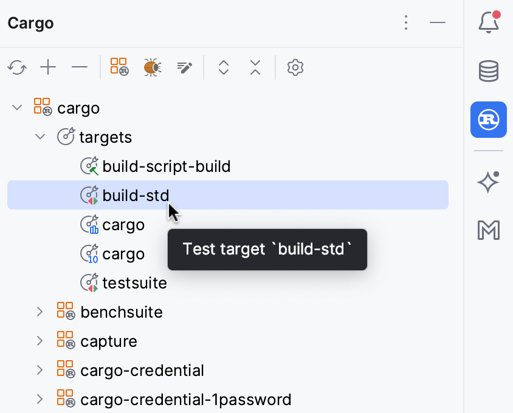This screenshot has width=513, height=413.
Task: Open Edit Cargo Command via pencil icon
Action: 184,67
